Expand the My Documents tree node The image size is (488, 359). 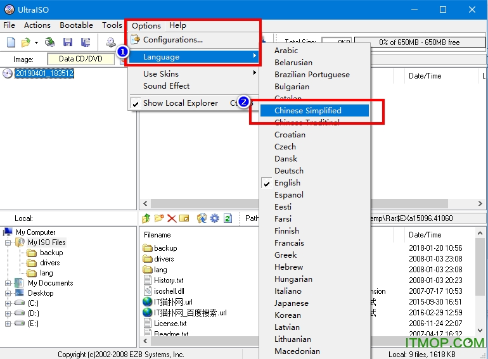pyautogui.click(x=8, y=283)
